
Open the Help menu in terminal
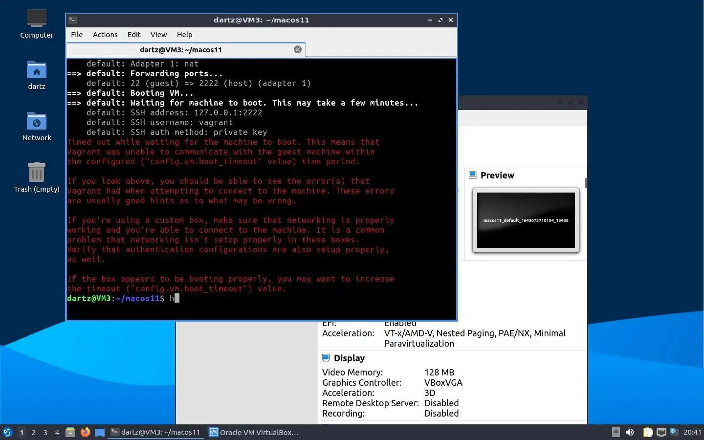(185, 35)
